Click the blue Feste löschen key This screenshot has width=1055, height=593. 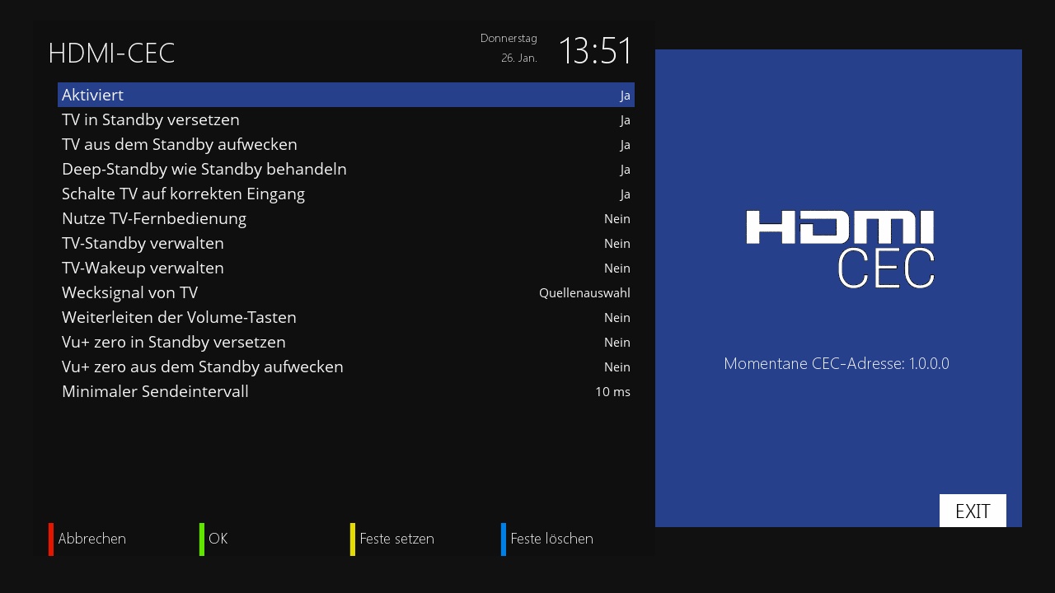click(x=549, y=539)
